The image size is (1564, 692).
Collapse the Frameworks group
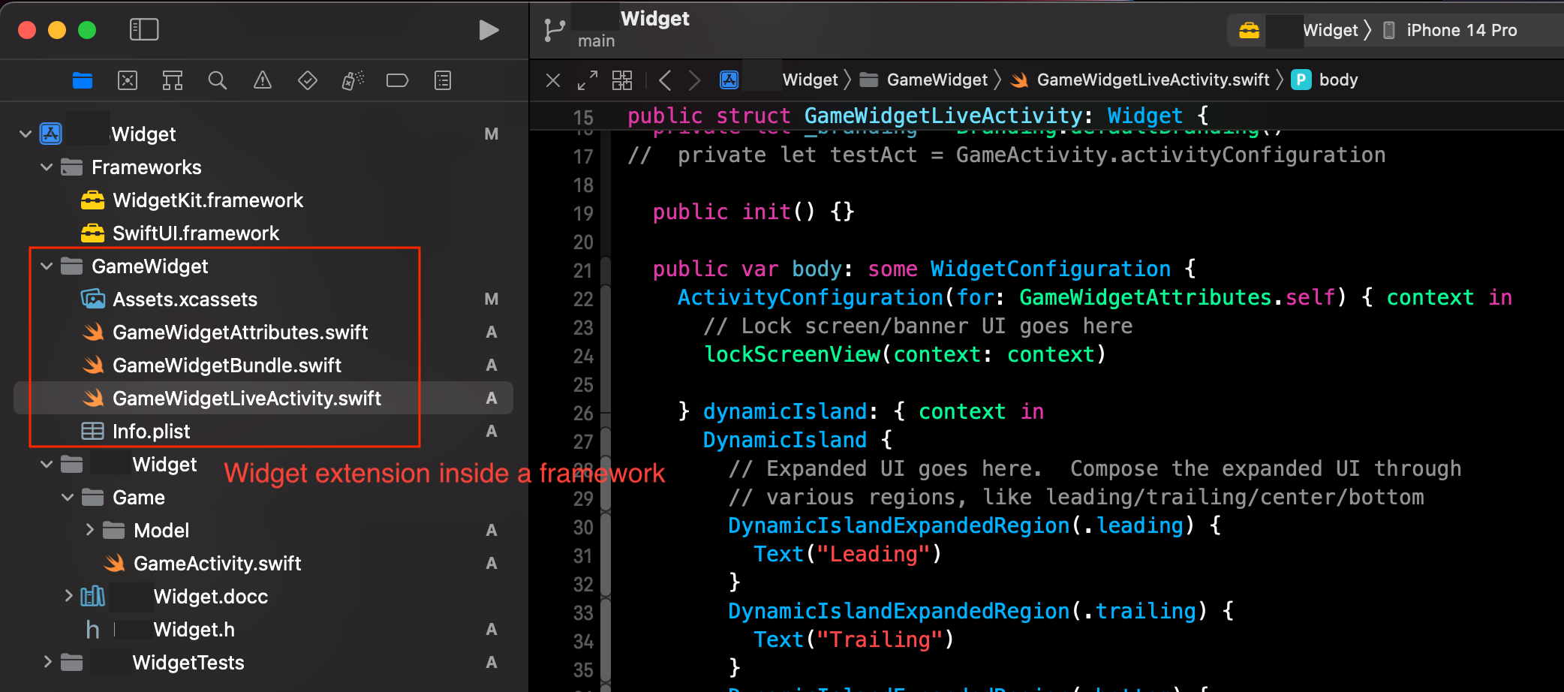[47, 167]
